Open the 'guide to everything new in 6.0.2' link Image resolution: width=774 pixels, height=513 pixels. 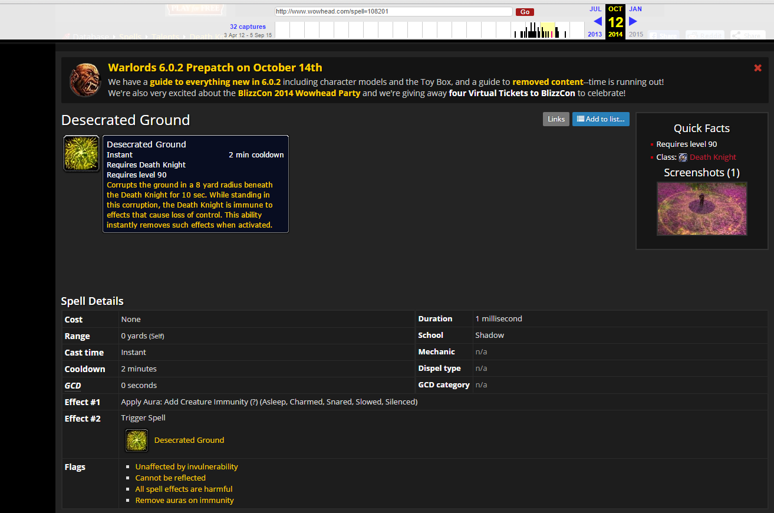[215, 82]
